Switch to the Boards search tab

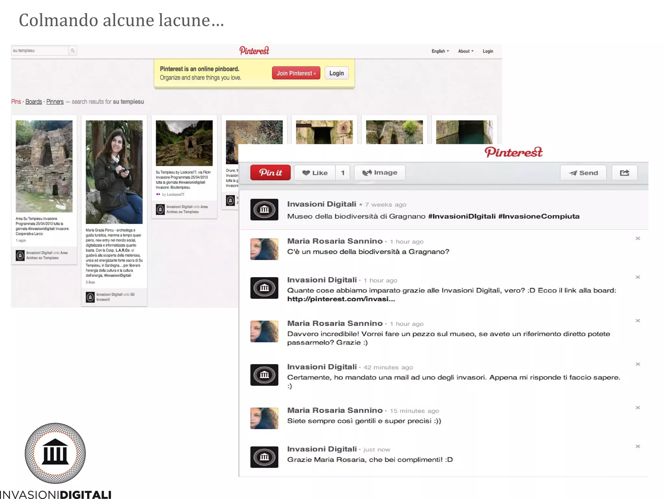click(34, 102)
